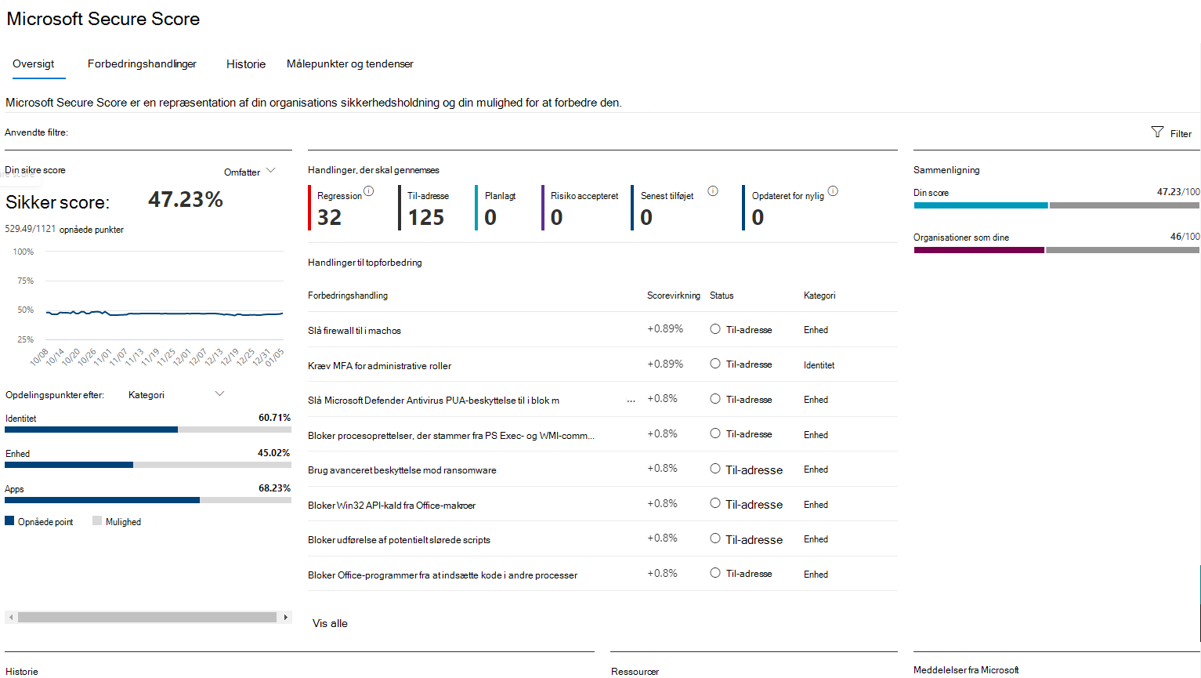This screenshot has height=678, width=1201.
Task: Click the +0.89% score impact in the macOS firewall row
Action: coord(665,329)
